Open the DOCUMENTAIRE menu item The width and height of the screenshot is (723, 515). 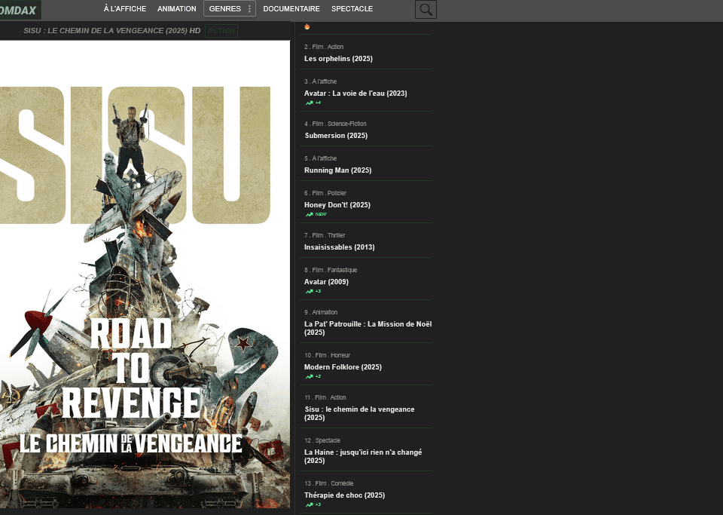pos(291,8)
